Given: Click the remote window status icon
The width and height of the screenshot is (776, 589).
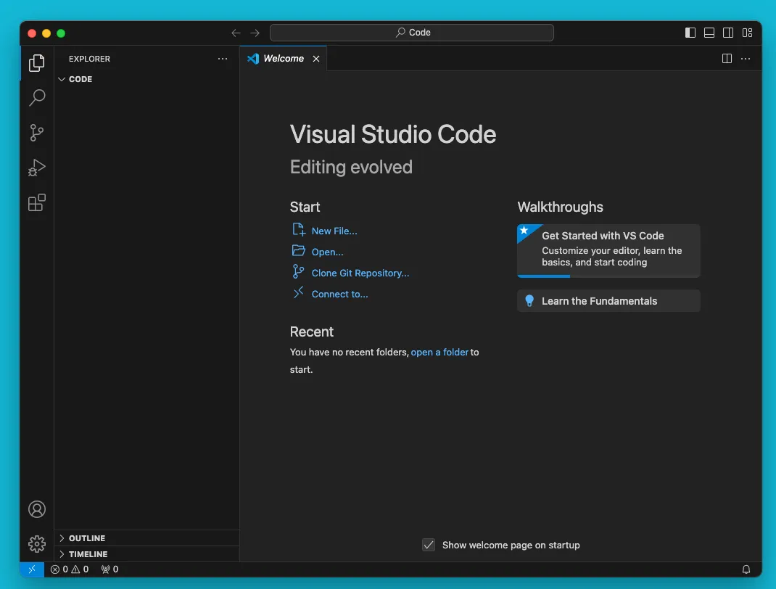Looking at the screenshot, I should [32, 569].
